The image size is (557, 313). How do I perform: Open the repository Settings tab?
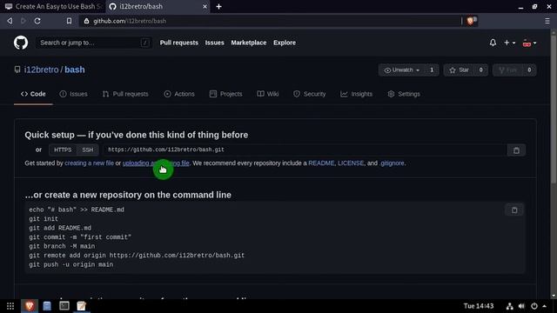pyautogui.click(x=404, y=94)
